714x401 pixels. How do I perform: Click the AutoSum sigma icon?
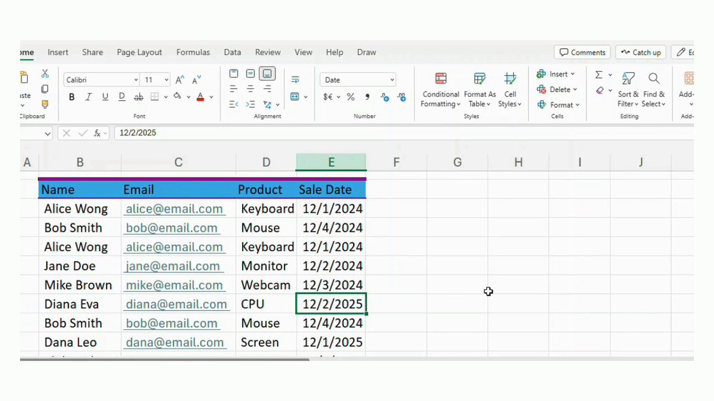(599, 74)
